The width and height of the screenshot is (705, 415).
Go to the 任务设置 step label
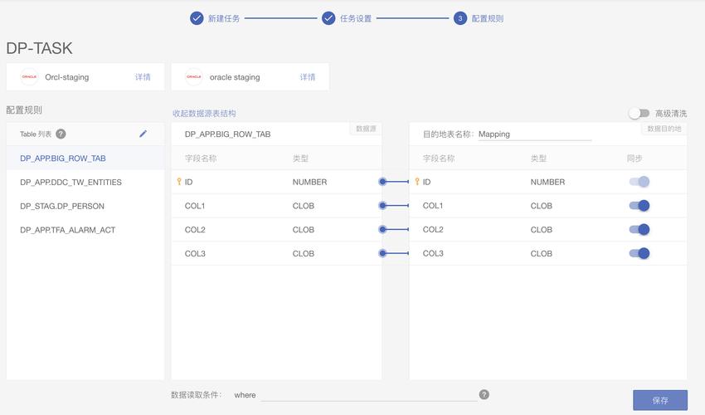pos(356,18)
